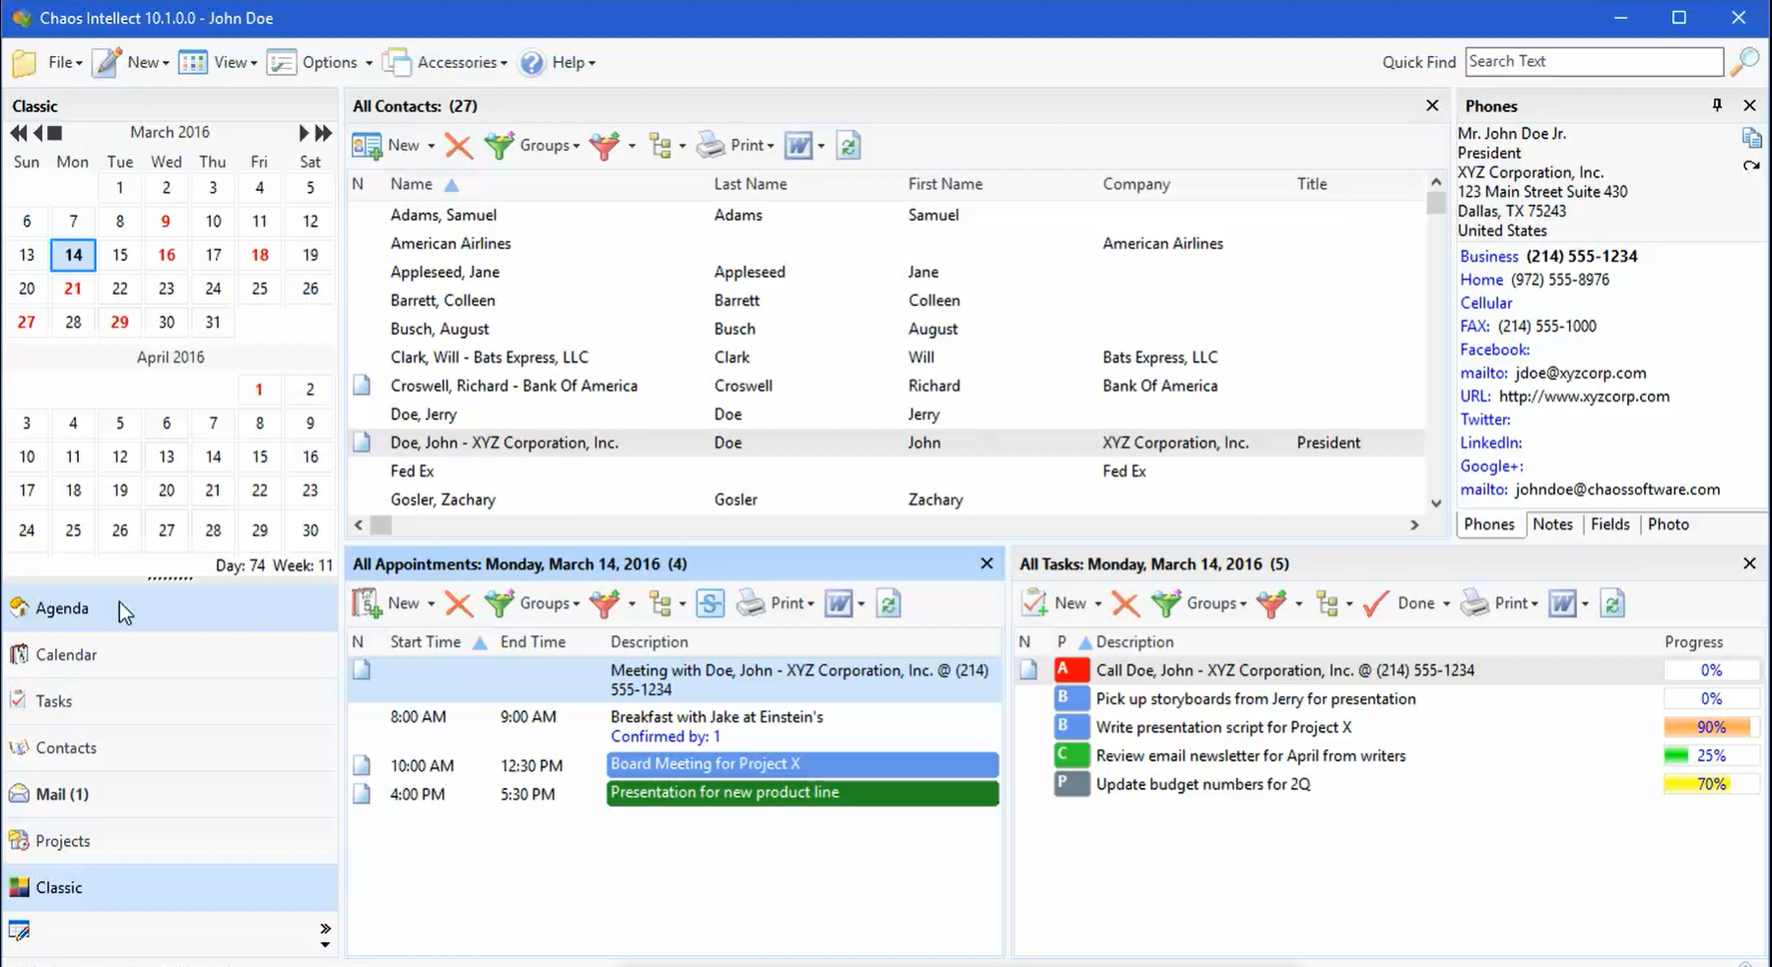This screenshot has width=1772, height=967.
Task: Jump to next year with double-right arrow
Action: tap(323, 133)
